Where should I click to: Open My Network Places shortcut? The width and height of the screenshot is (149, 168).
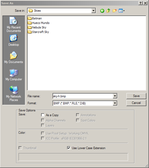[14, 94]
